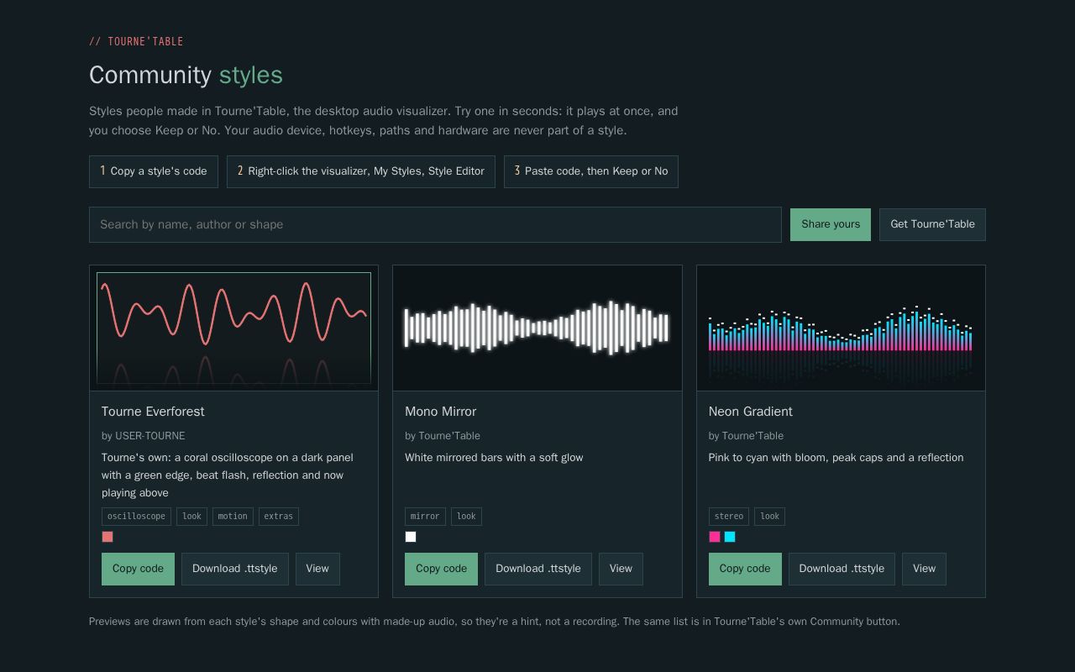Download .ttstyle for Mono Mirror
Viewport: 1075px width, 672px height.
tap(538, 569)
